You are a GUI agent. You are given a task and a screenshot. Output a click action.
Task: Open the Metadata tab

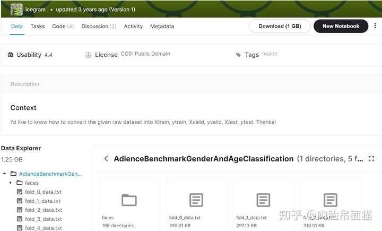(162, 26)
